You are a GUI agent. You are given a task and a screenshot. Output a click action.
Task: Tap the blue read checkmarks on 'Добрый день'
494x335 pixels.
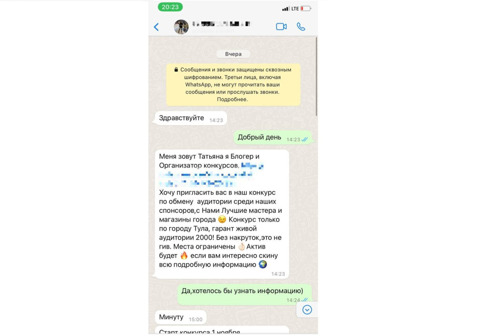point(305,140)
